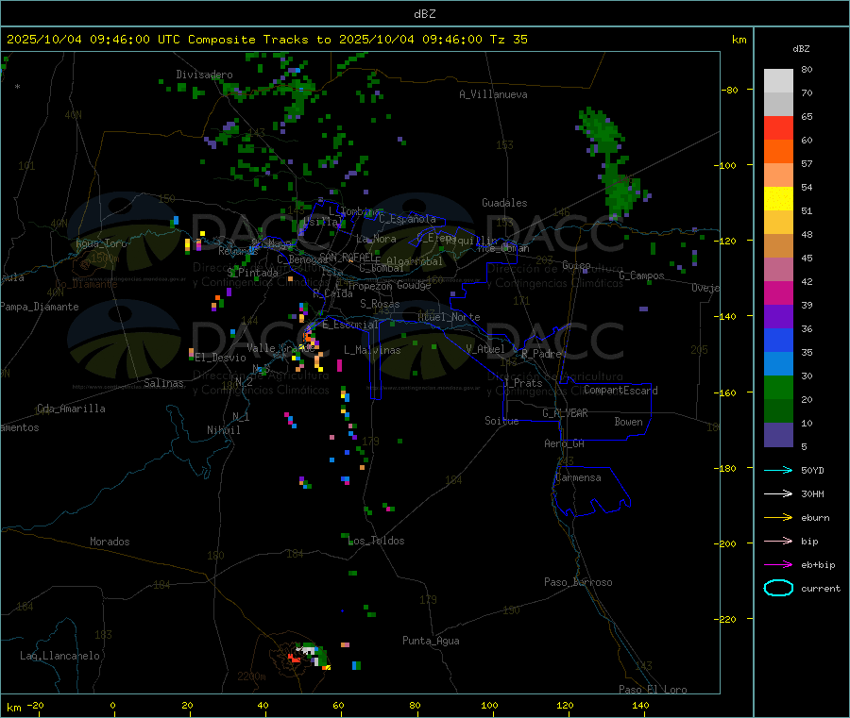The height and width of the screenshot is (718, 850).
Task: Click the Lag.Llancanelo map label
Action: pyautogui.click(x=59, y=656)
